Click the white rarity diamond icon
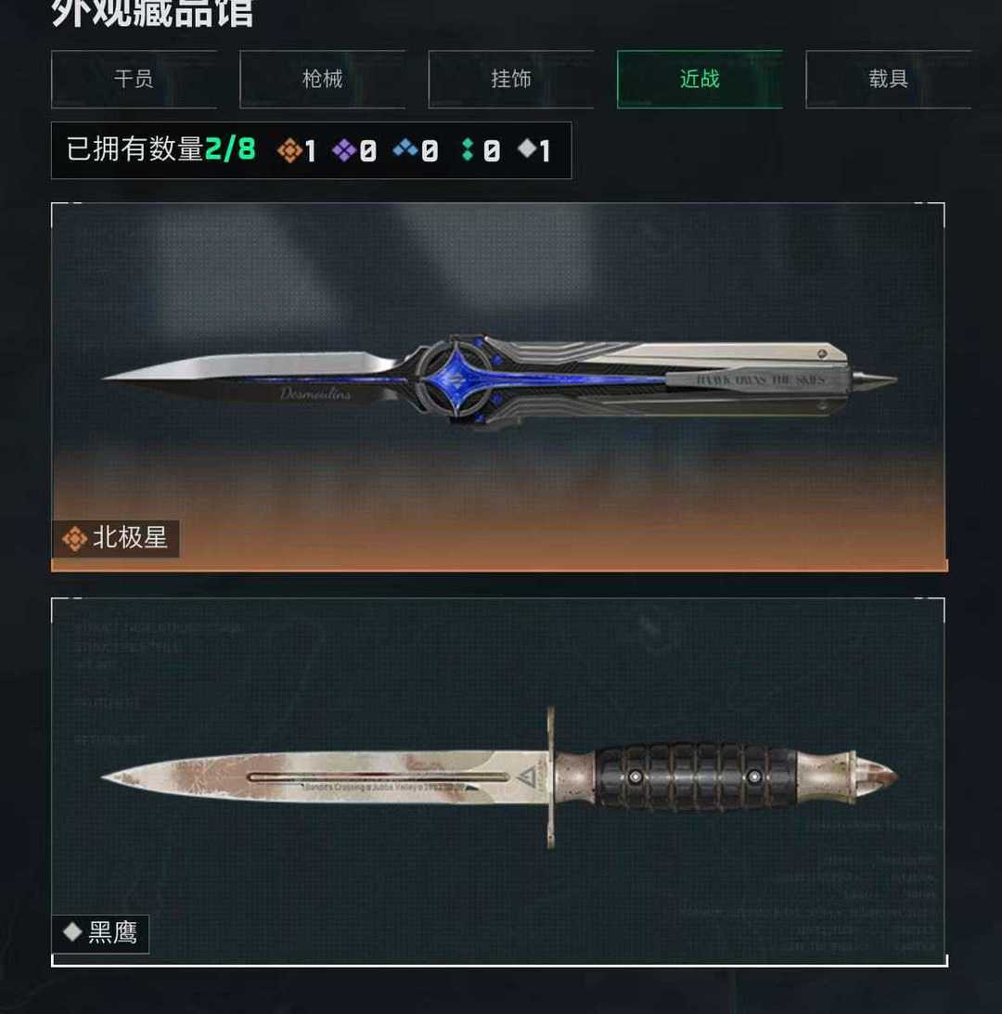The width and height of the screenshot is (1002, 1014). click(527, 148)
